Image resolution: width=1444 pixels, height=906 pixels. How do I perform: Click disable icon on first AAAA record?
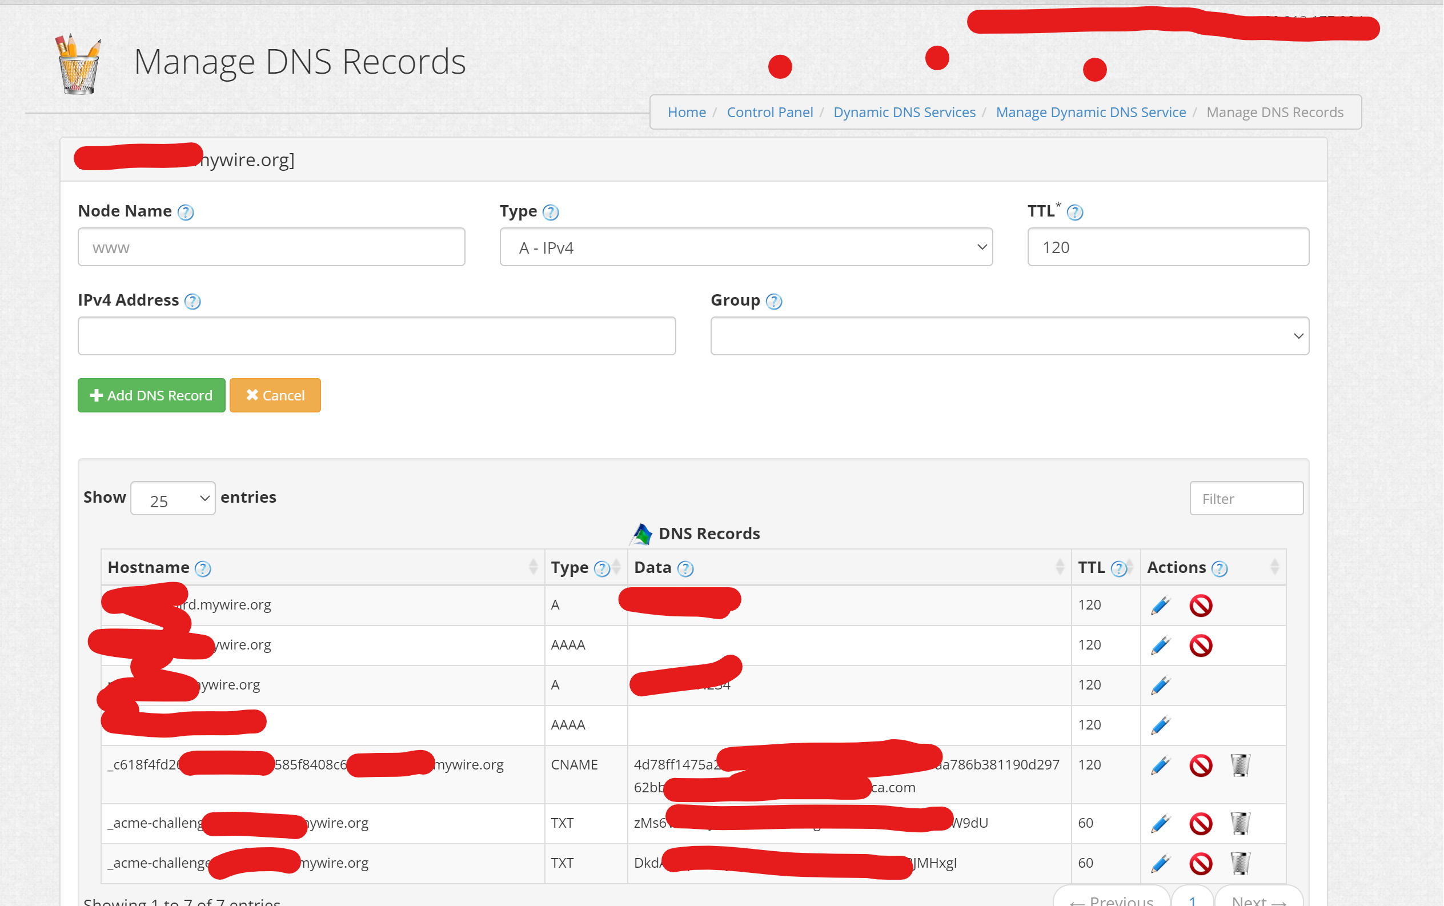coord(1201,646)
